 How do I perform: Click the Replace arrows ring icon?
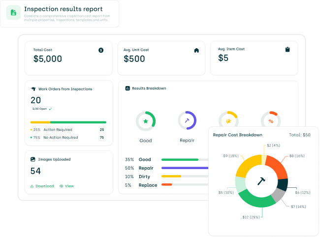click(270, 121)
